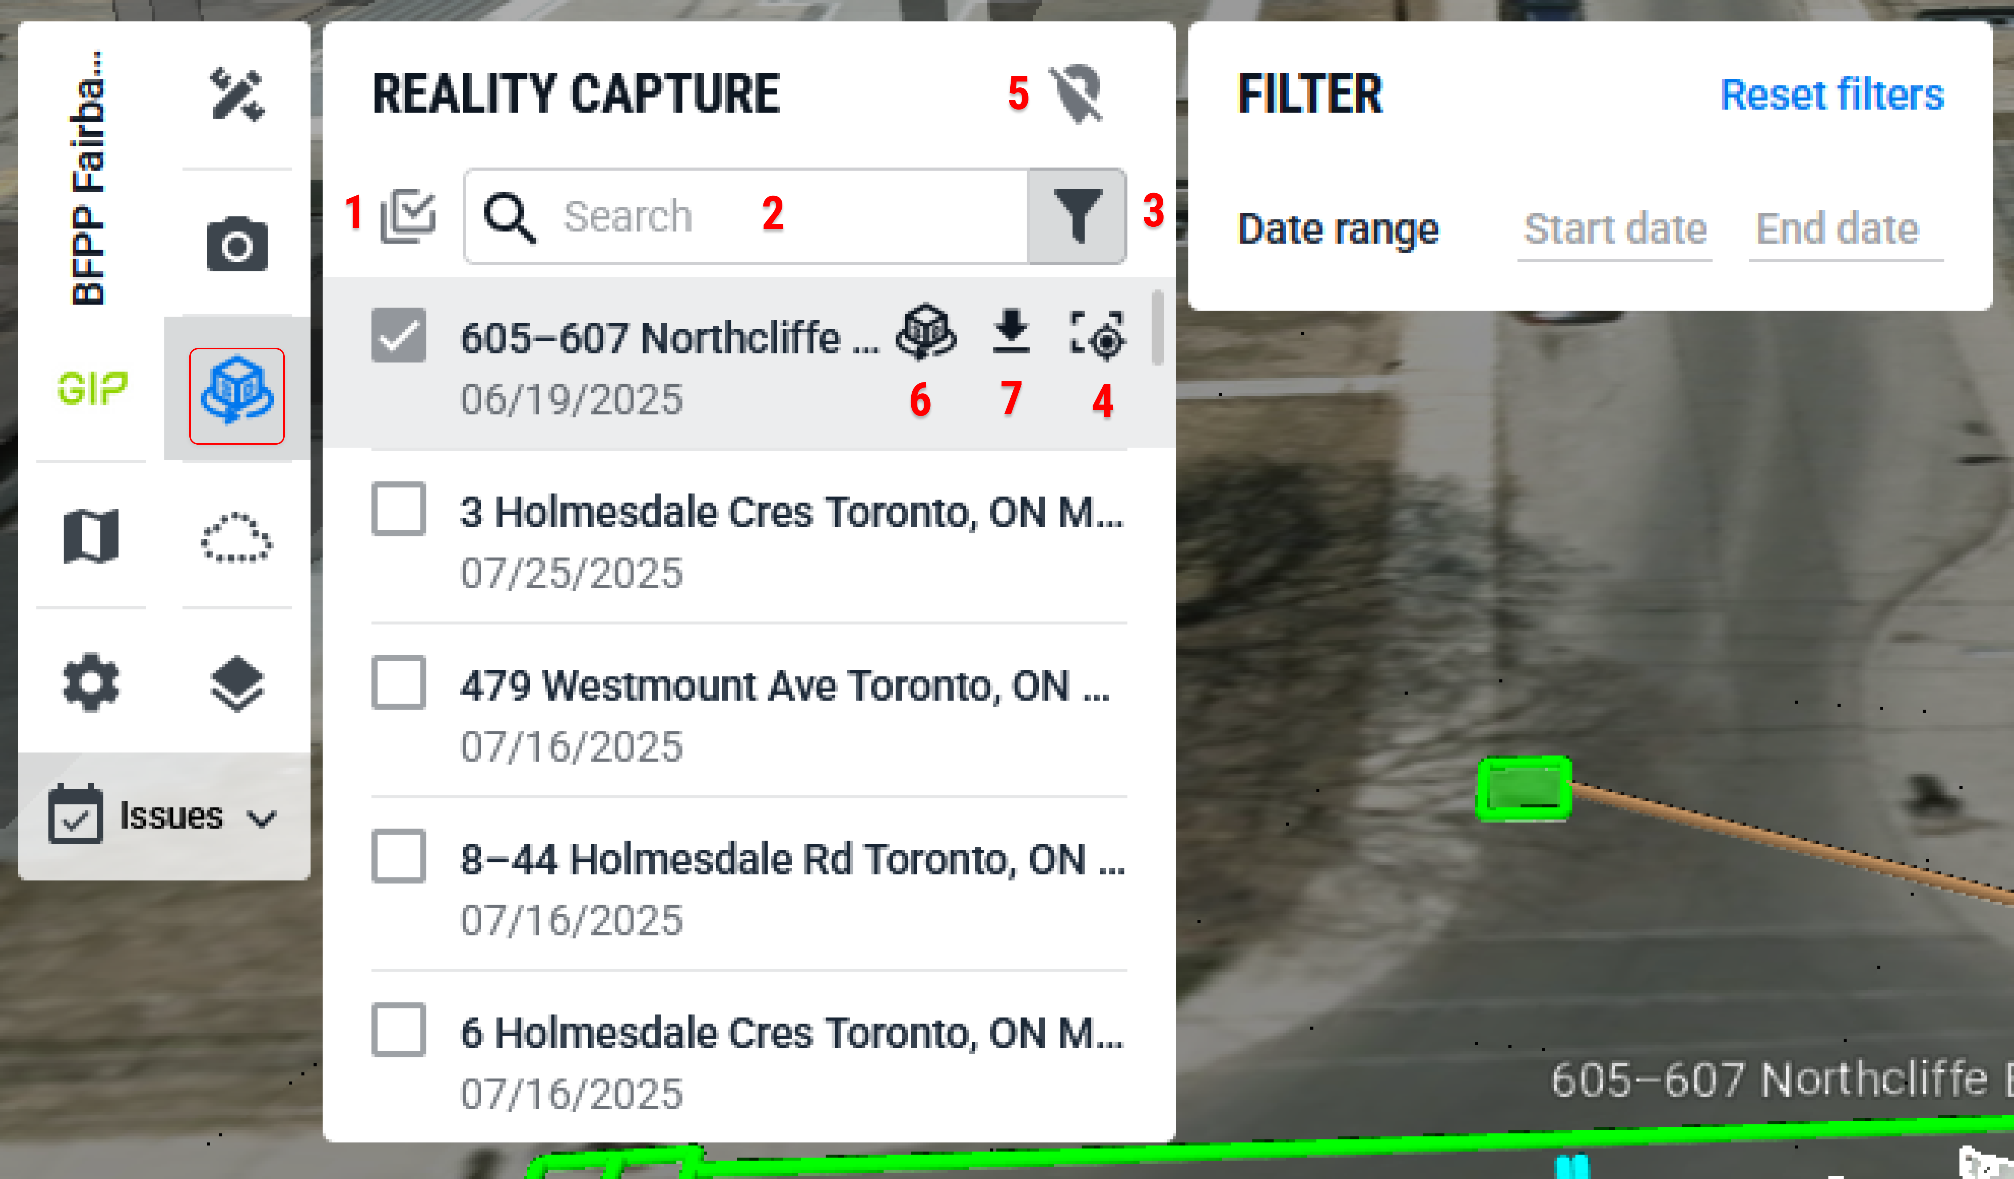Open the point cloud icon
Image resolution: width=2014 pixels, height=1179 pixels.
pos(236,537)
